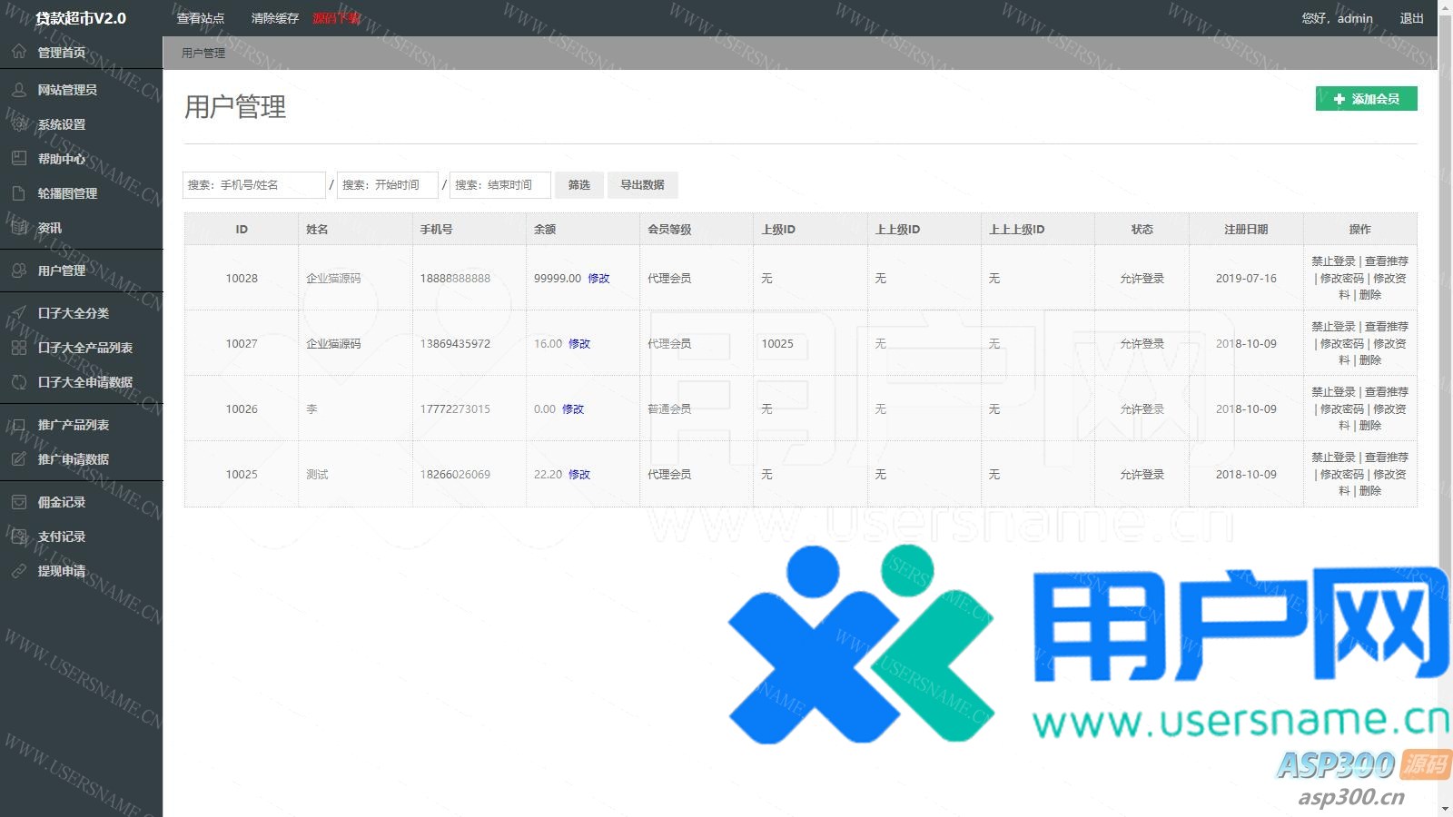Open the 提现申请 link icon
Image resolution: width=1453 pixels, height=817 pixels.
point(19,571)
